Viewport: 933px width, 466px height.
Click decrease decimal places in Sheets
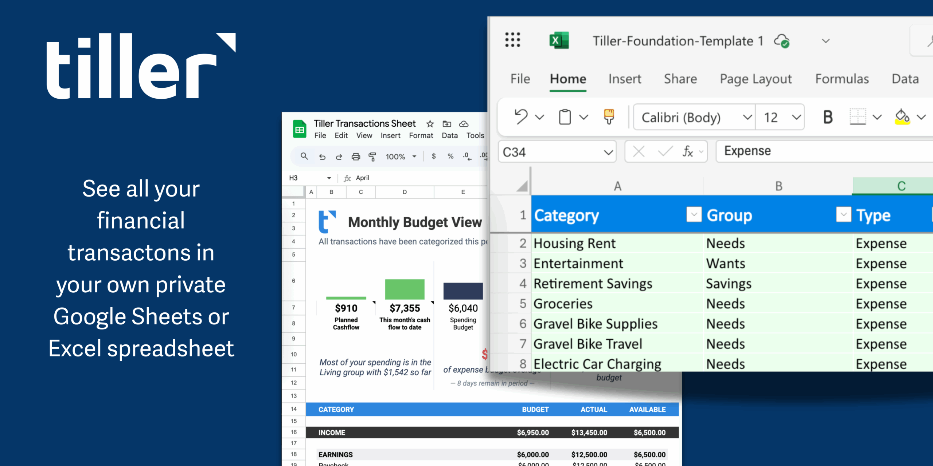467,157
